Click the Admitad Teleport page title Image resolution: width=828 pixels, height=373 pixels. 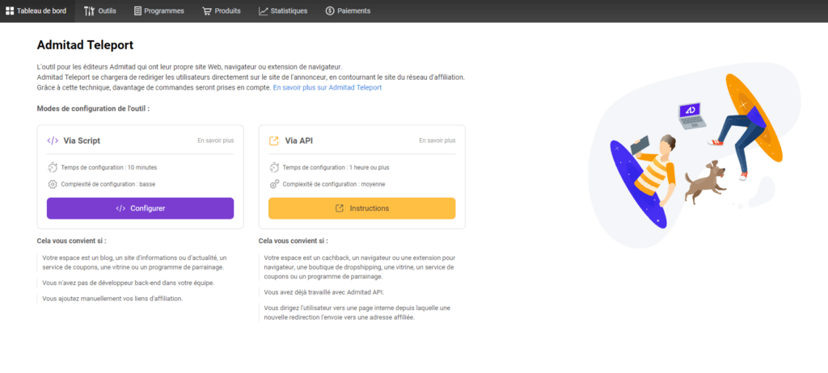pyautogui.click(x=85, y=45)
